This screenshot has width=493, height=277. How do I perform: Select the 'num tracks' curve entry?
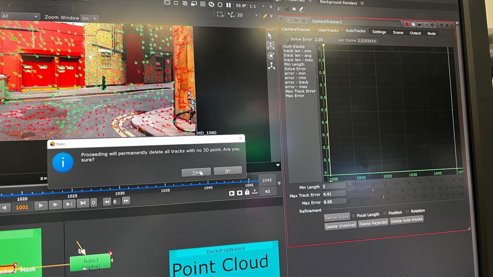[x=294, y=47]
